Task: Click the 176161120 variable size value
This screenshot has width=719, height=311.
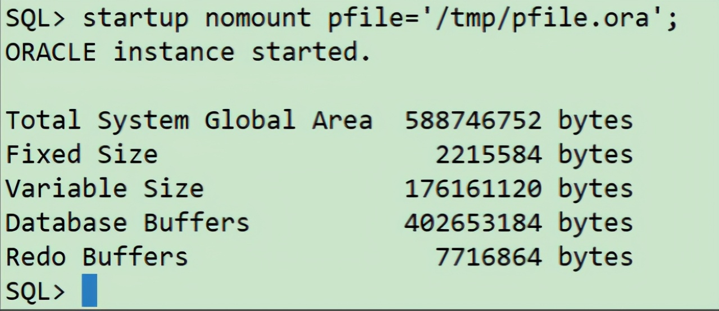Action: click(473, 189)
